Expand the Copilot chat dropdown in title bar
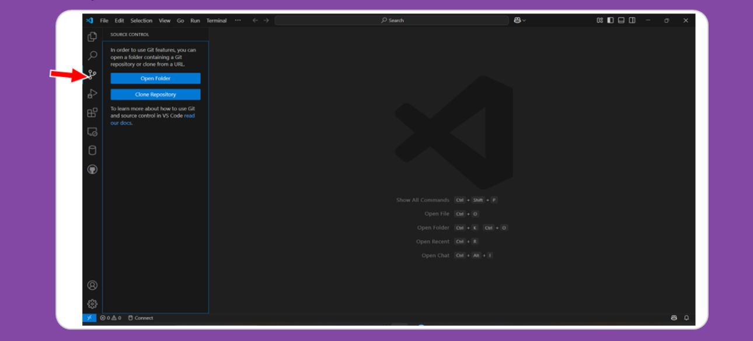Viewport: 753px width, 341px height. tap(519, 20)
